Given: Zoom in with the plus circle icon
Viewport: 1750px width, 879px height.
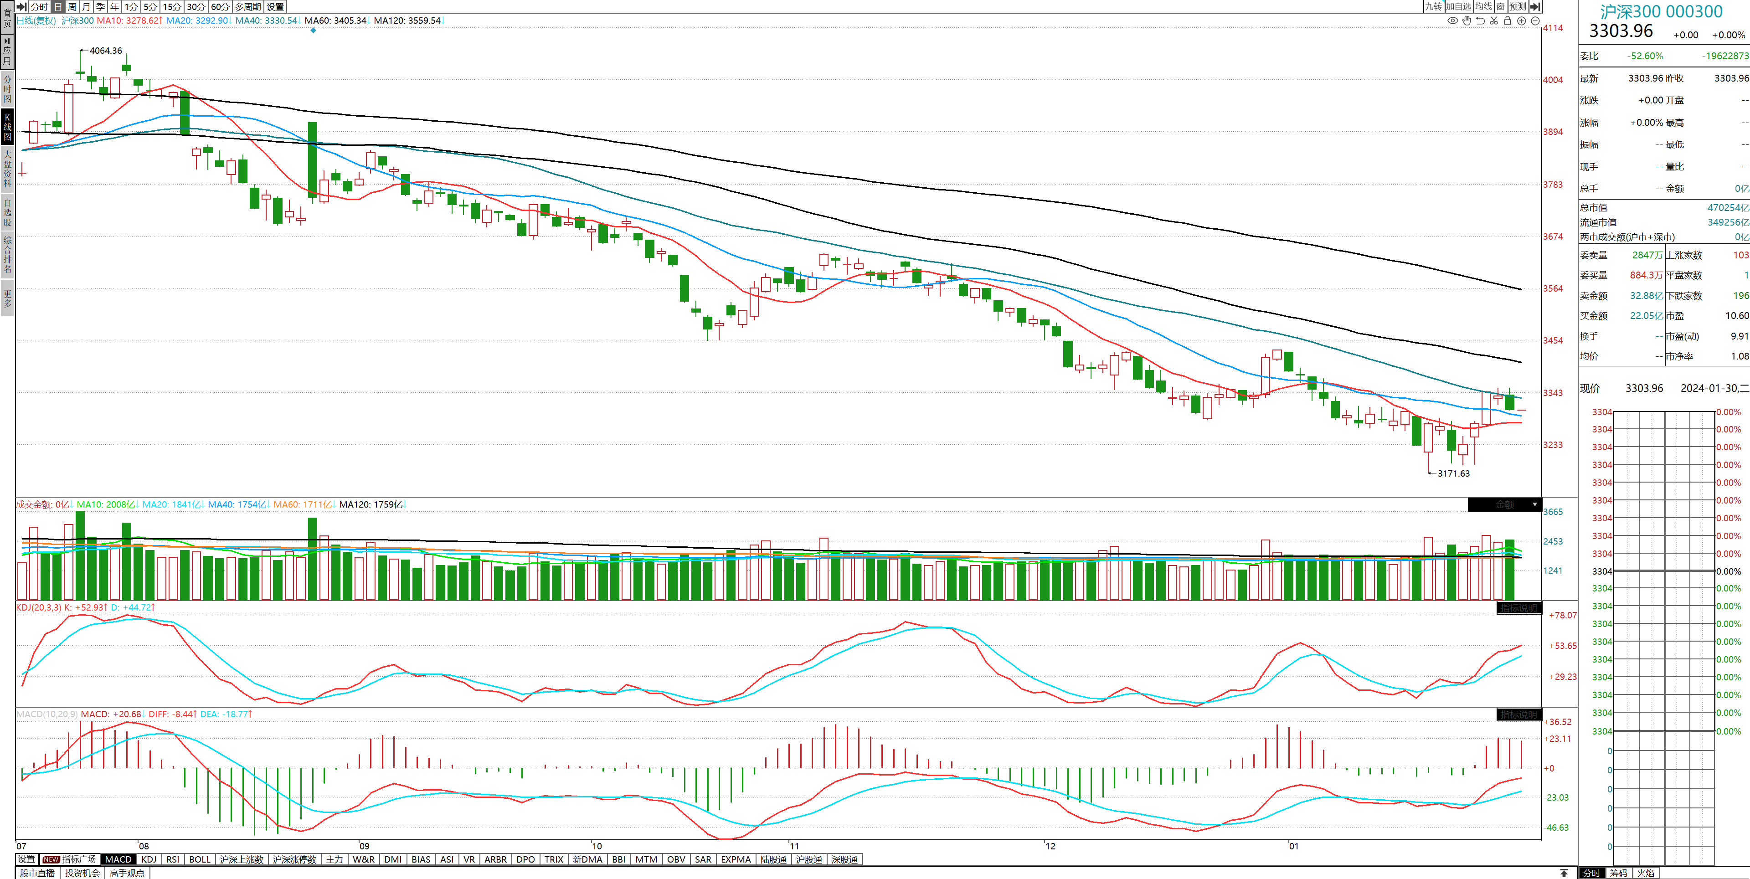Looking at the screenshot, I should (x=1522, y=21).
